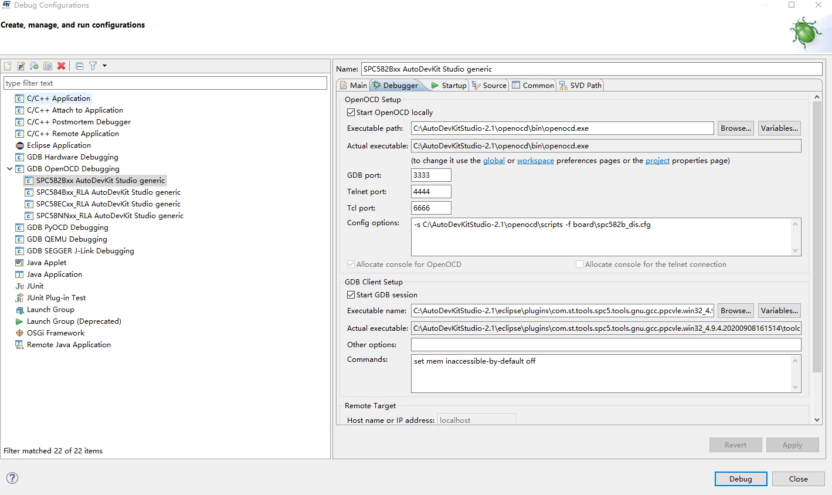Click the JUnit icon
Image resolution: width=832 pixels, height=495 pixels.
[x=19, y=286]
